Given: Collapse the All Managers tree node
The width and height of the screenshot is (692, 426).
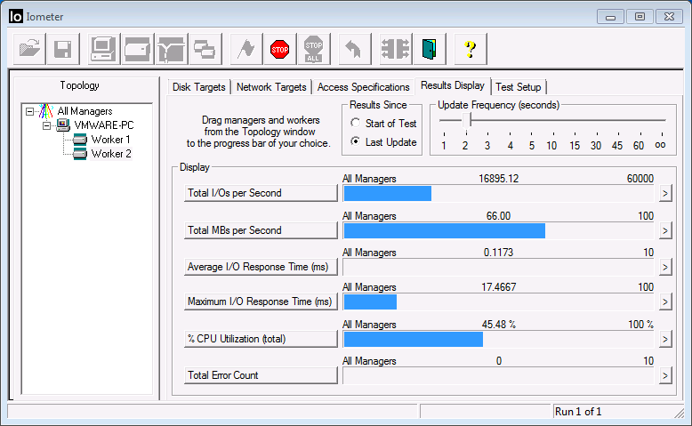Looking at the screenshot, I should 30,111.
